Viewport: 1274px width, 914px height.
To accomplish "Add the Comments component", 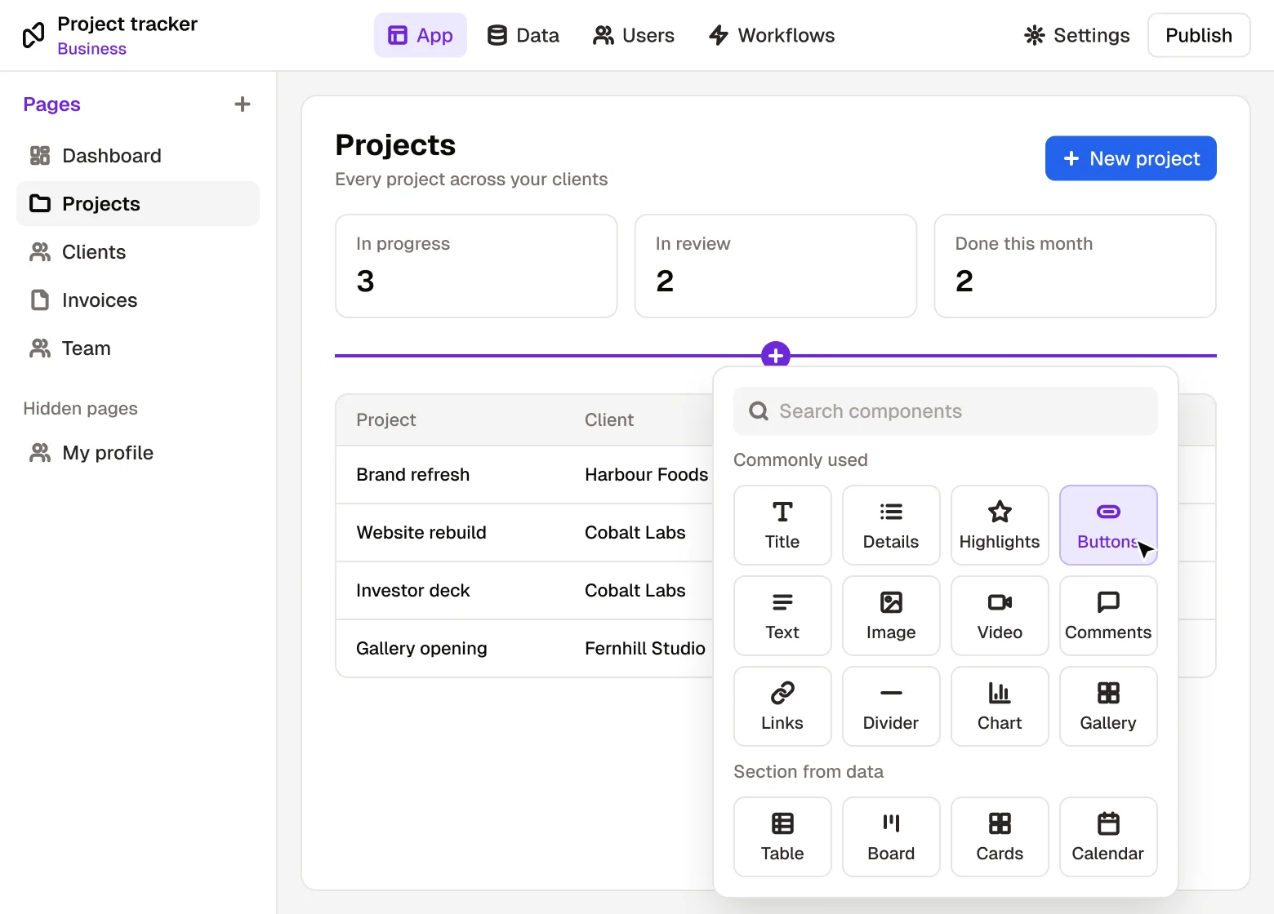I will point(1108,615).
